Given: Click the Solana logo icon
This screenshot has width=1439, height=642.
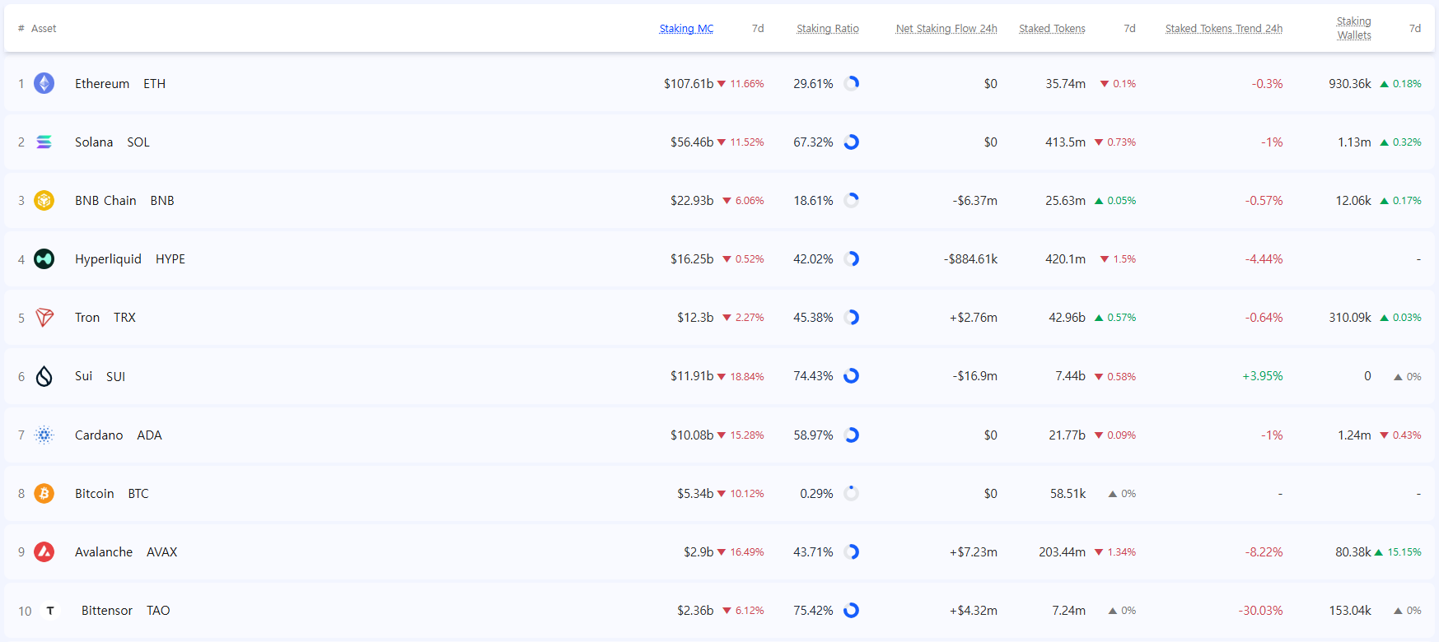Looking at the screenshot, I should point(44,142).
